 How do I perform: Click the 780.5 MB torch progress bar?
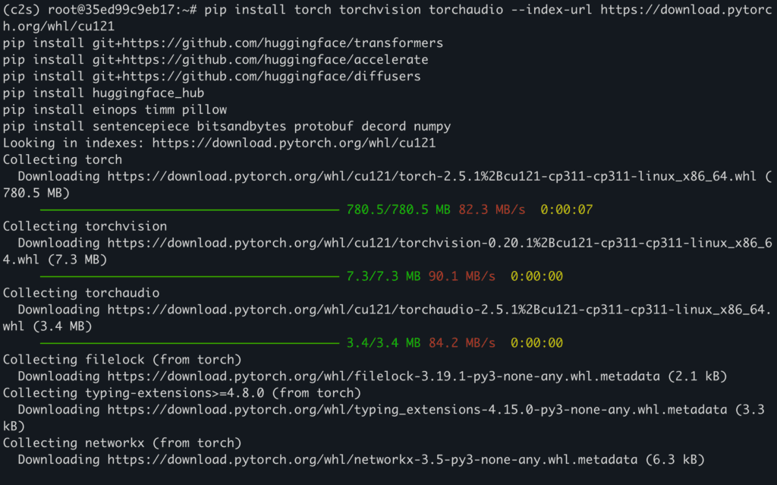(x=189, y=209)
